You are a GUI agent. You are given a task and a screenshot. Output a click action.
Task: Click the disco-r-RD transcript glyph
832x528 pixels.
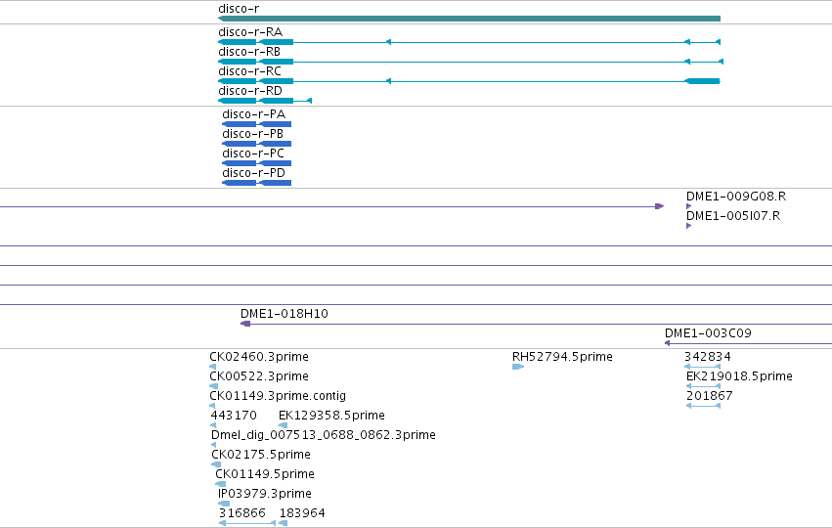click(x=265, y=101)
